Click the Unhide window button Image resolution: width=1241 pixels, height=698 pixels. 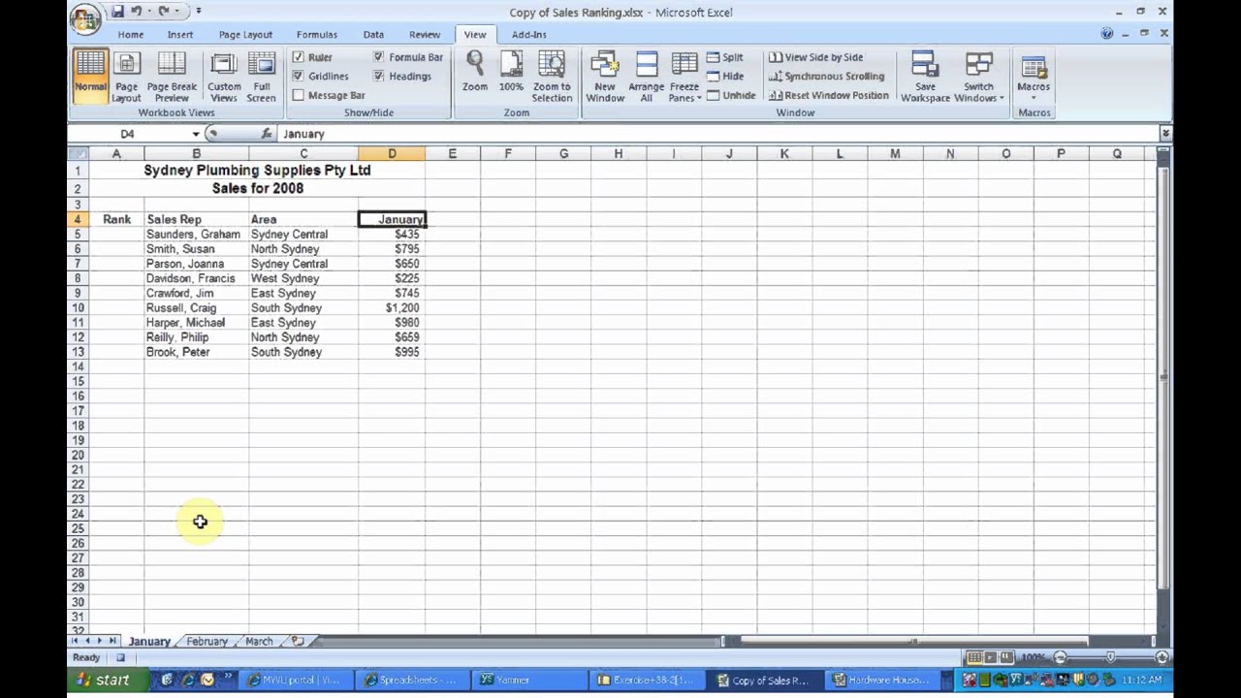[x=731, y=95]
